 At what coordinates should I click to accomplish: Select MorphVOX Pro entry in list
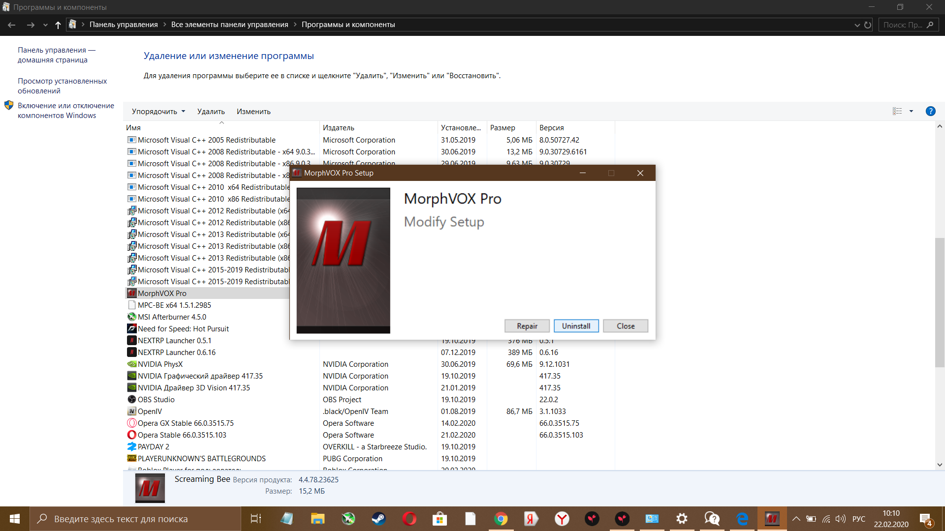point(208,294)
